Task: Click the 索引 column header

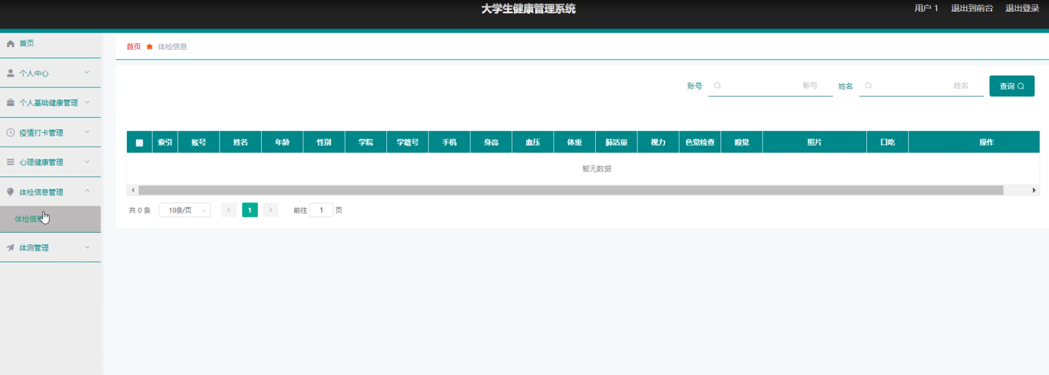Action: [x=165, y=142]
